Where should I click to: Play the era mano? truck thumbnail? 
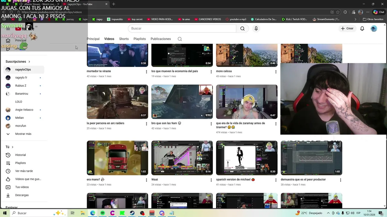click(117, 158)
